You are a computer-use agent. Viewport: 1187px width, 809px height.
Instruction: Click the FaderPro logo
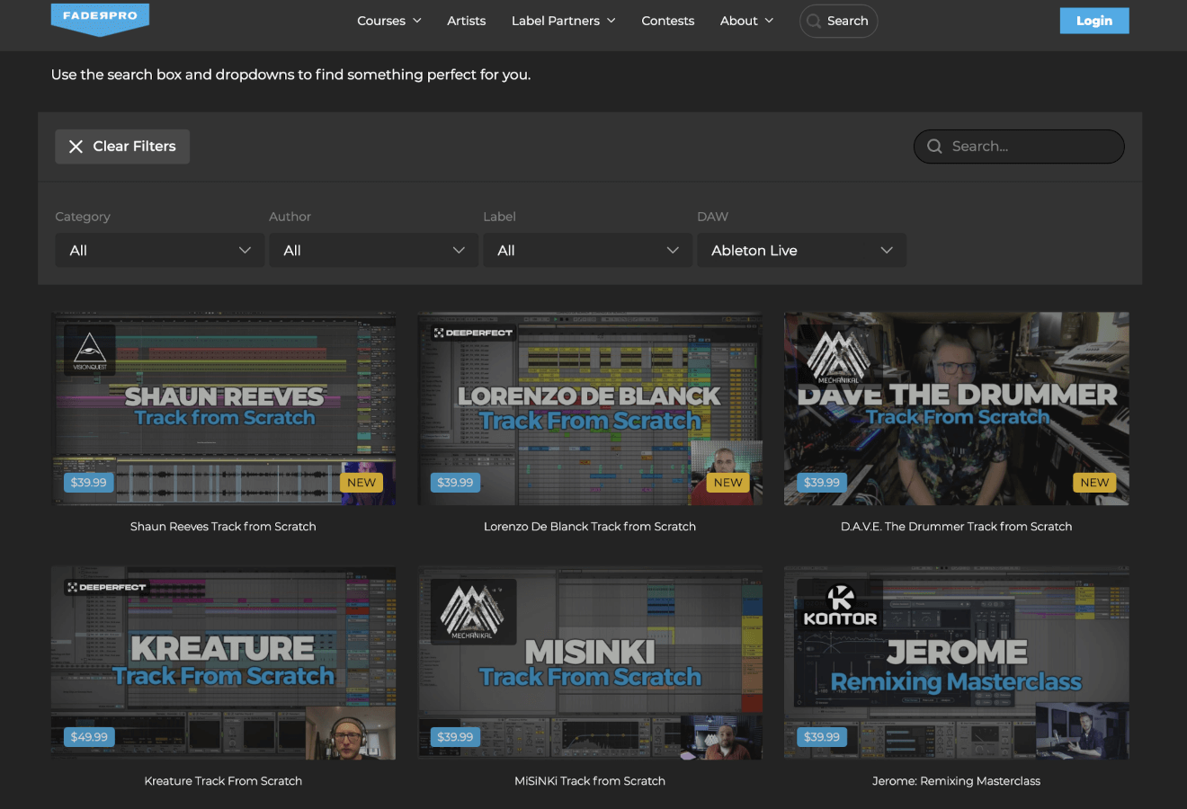click(100, 19)
